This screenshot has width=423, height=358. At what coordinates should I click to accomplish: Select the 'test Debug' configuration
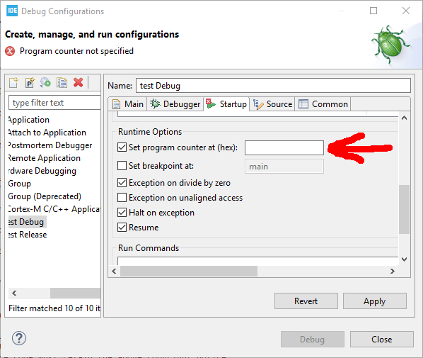point(28,222)
